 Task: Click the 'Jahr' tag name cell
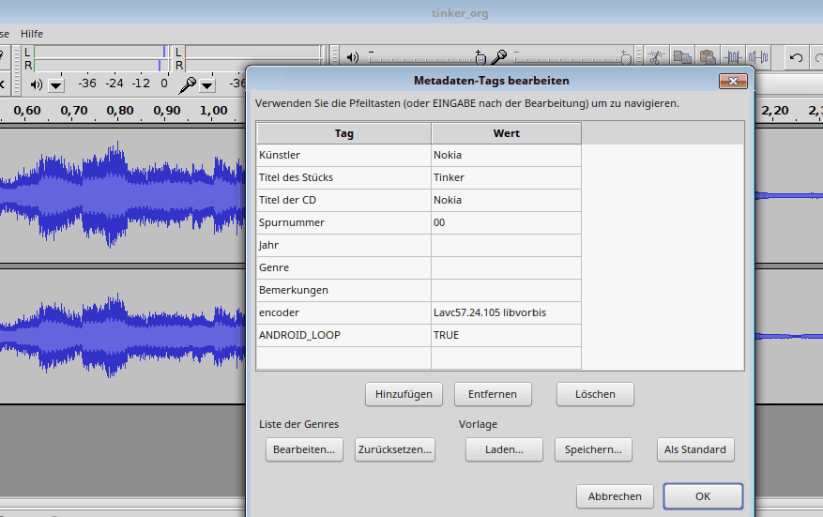pyautogui.click(x=343, y=246)
